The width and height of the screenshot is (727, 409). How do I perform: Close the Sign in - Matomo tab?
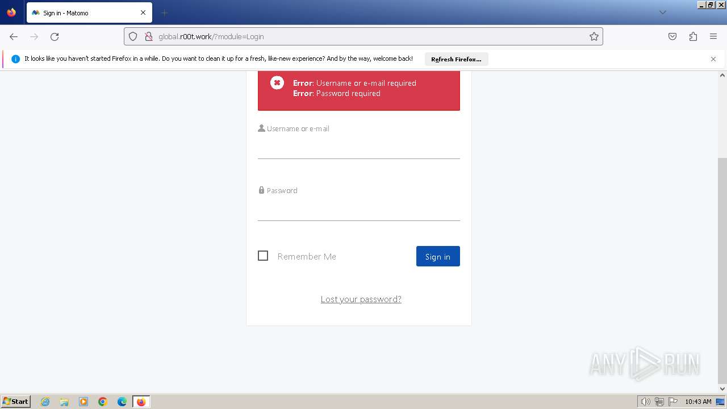[143, 12]
